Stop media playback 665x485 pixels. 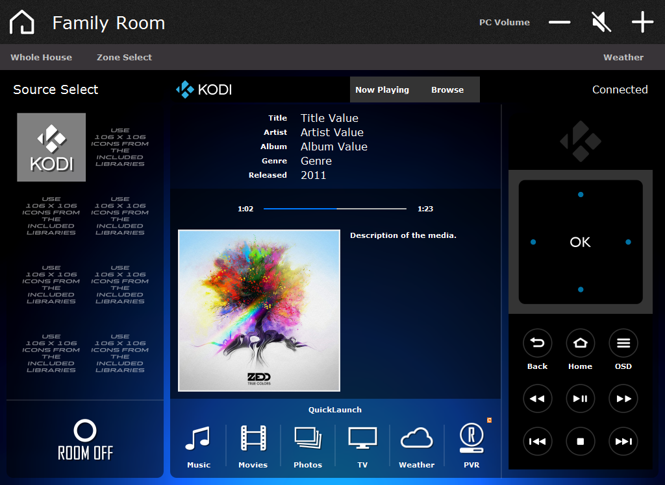tap(580, 442)
